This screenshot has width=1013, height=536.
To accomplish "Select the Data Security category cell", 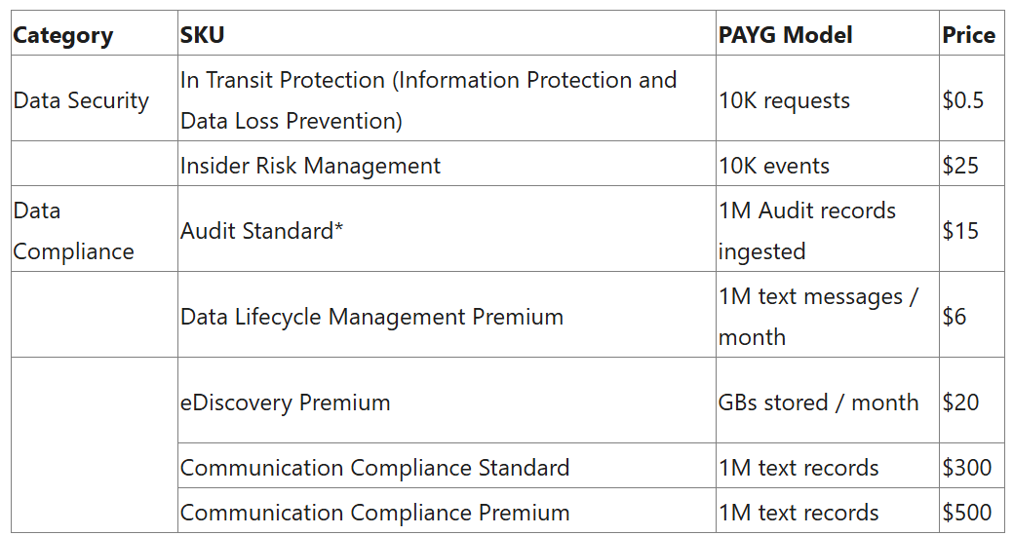I will (81, 100).
